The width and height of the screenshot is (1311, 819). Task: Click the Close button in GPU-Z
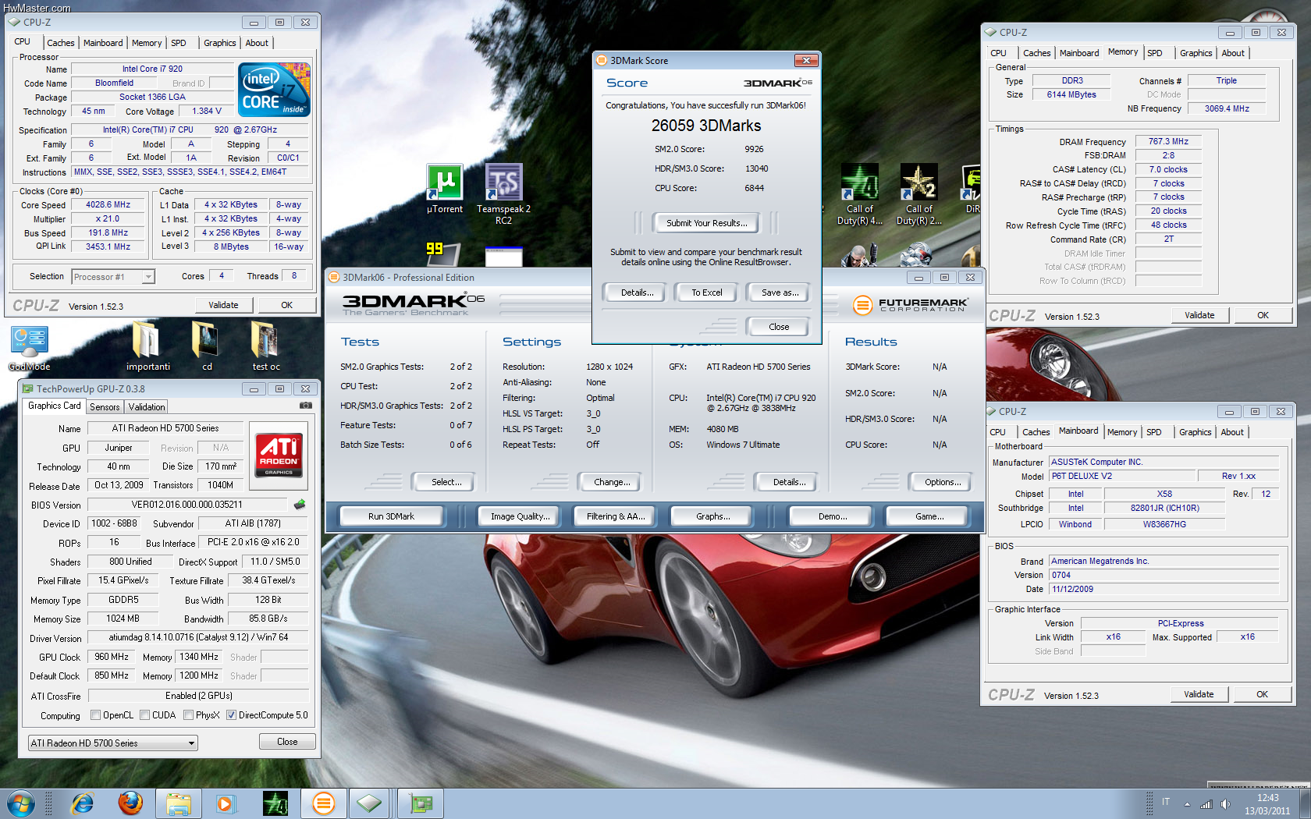[287, 742]
